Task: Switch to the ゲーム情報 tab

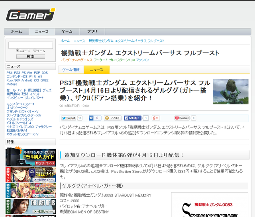Action: 71,70
